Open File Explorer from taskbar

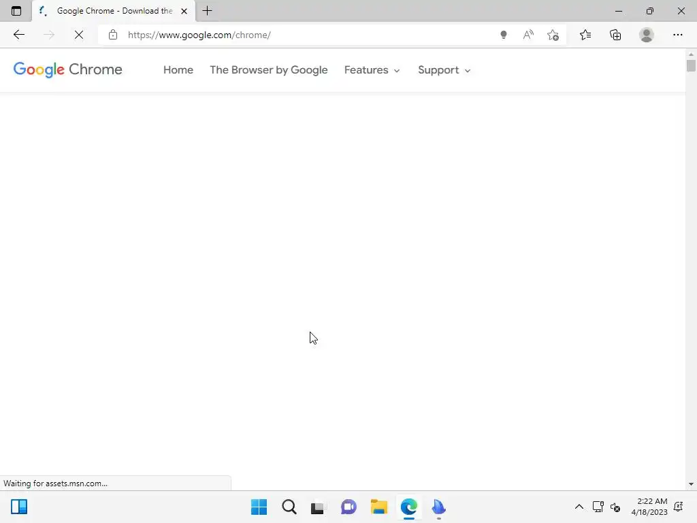click(378, 507)
